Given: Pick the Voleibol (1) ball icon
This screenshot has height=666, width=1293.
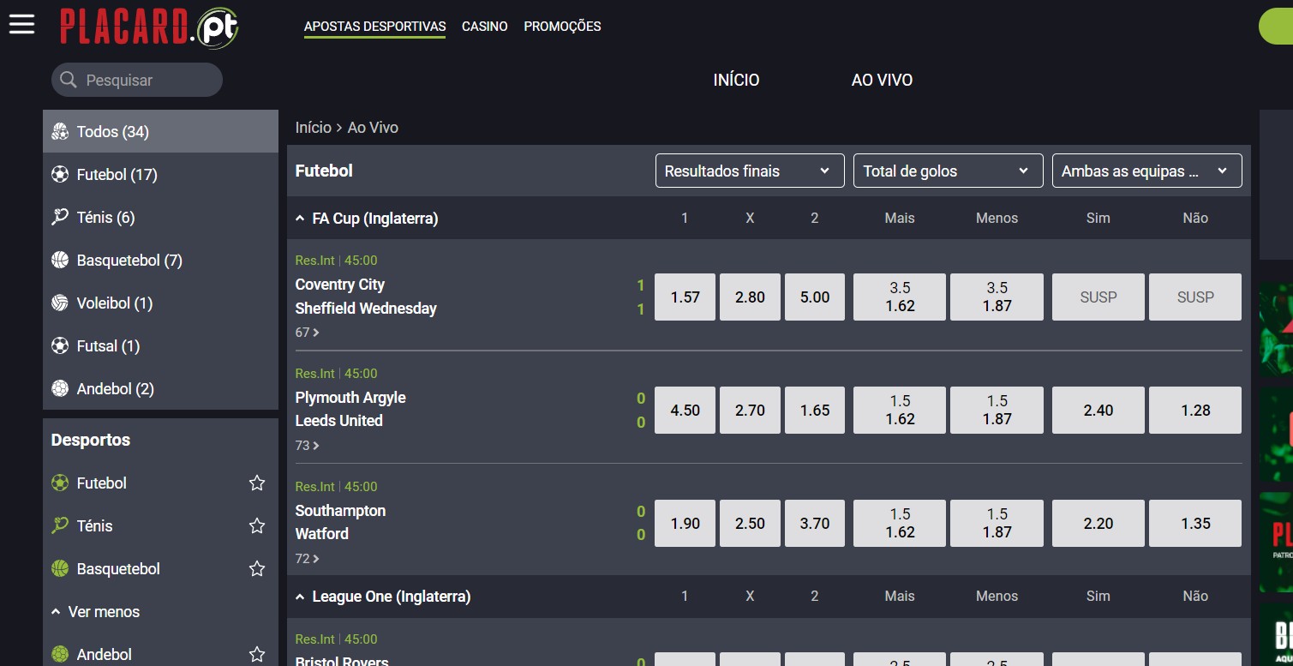Looking at the screenshot, I should [x=60, y=303].
